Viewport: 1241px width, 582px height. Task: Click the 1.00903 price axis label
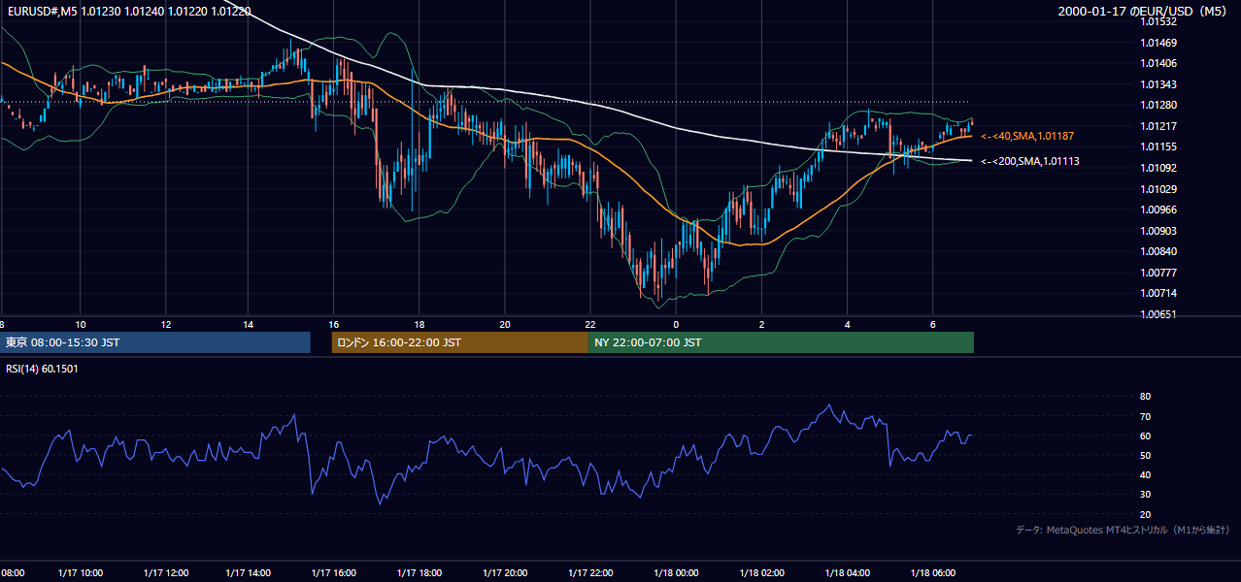pos(1158,231)
